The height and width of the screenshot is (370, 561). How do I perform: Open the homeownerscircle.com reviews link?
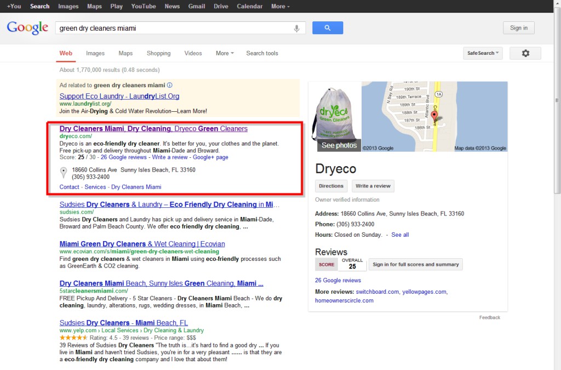pyautogui.click(x=344, y=300)
